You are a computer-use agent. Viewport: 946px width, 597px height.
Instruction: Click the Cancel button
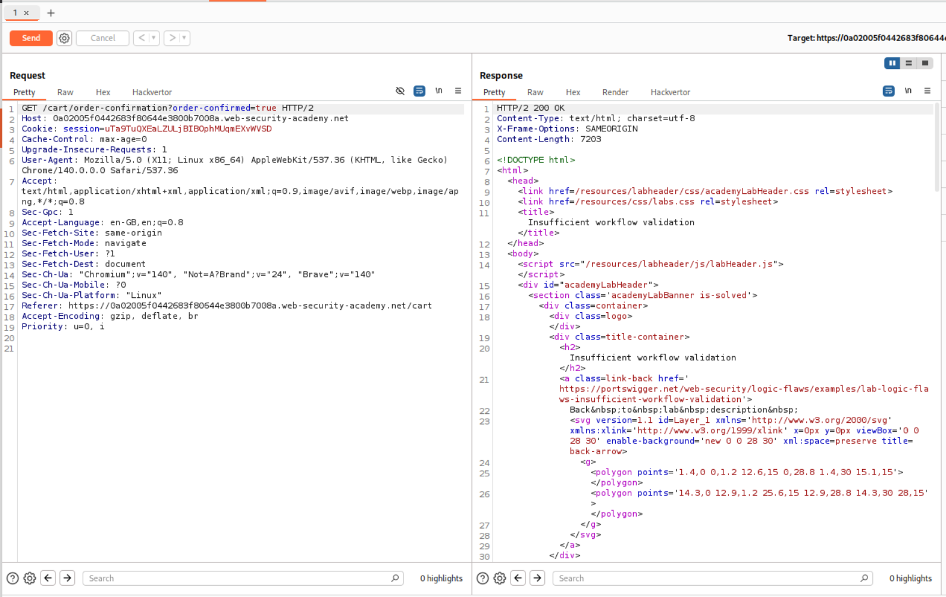pyautogui.click(x=102, y=38)
